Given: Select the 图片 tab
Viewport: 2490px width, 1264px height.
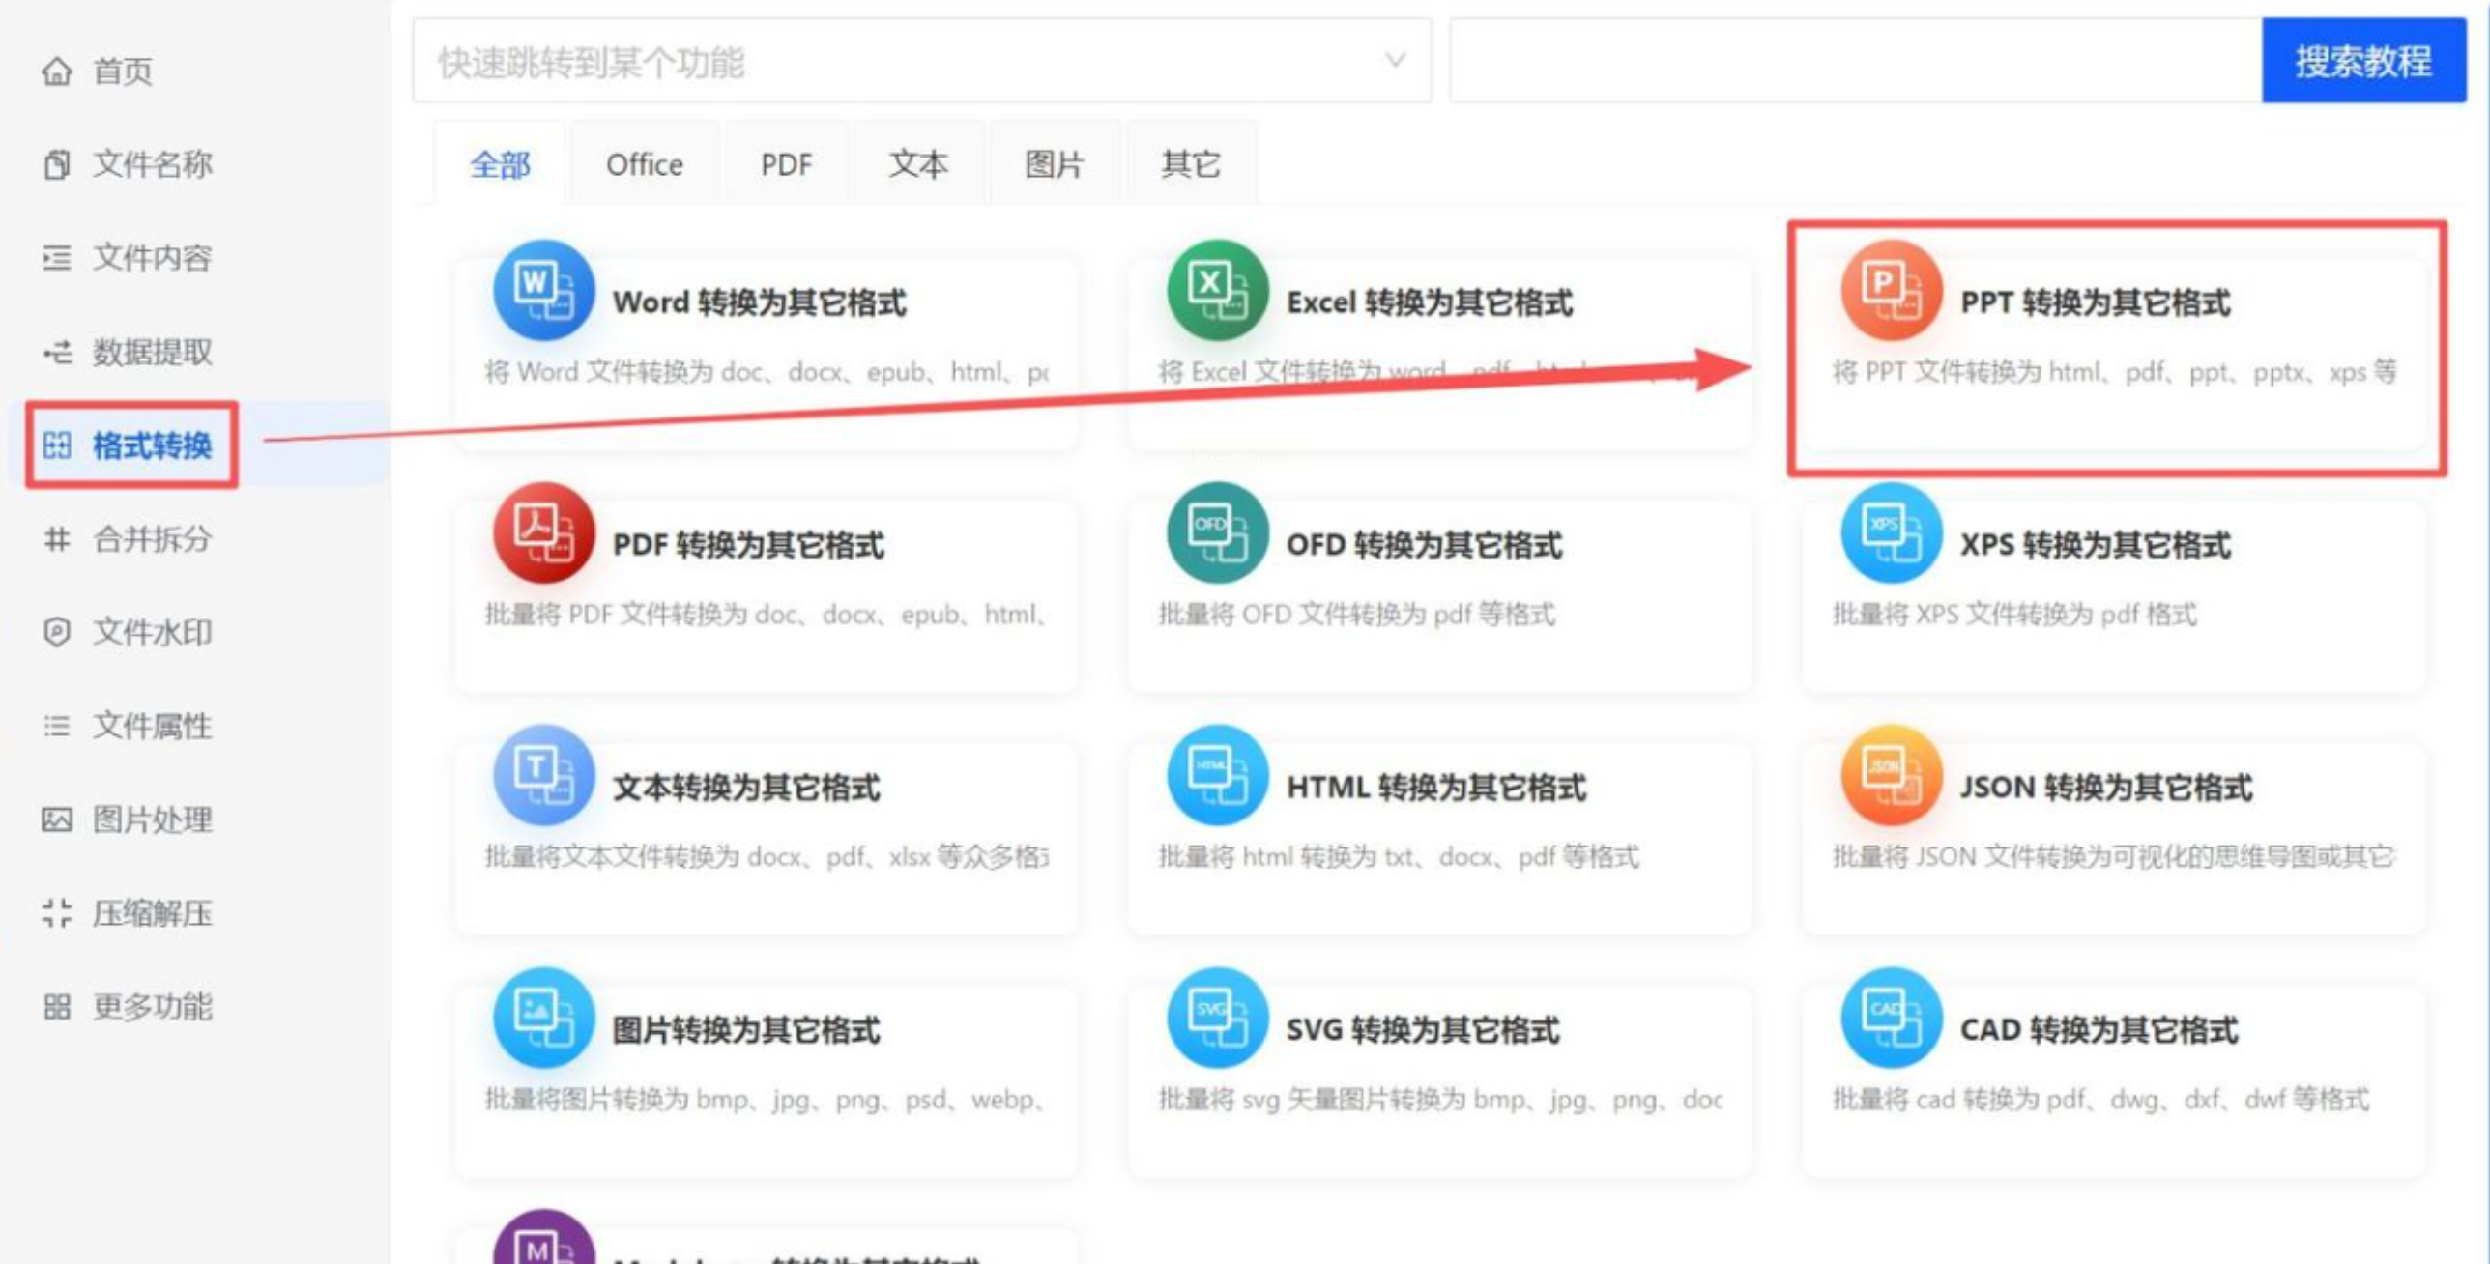Looking at the screenshot, I should click(1054, 164).
